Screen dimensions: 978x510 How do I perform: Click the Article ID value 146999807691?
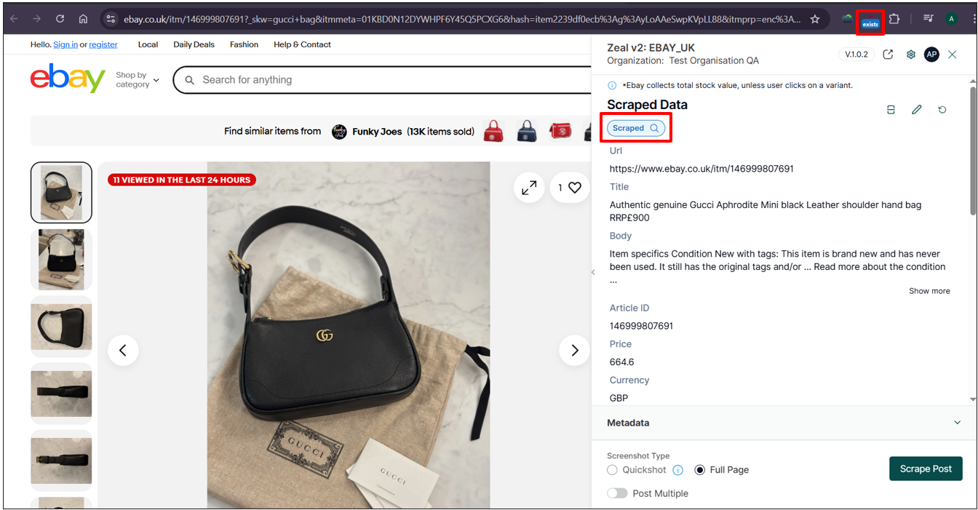[641, 326]
